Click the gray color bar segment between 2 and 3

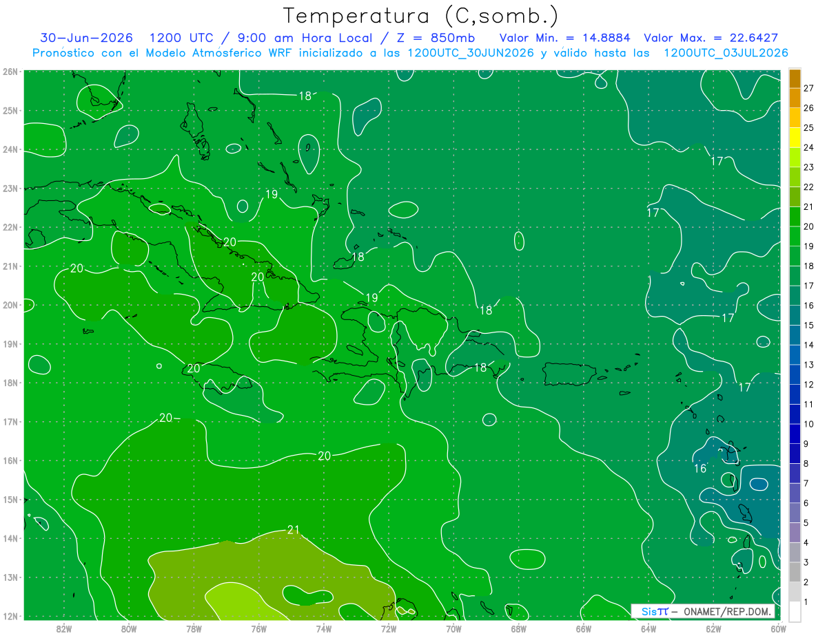tap(795, 572)
